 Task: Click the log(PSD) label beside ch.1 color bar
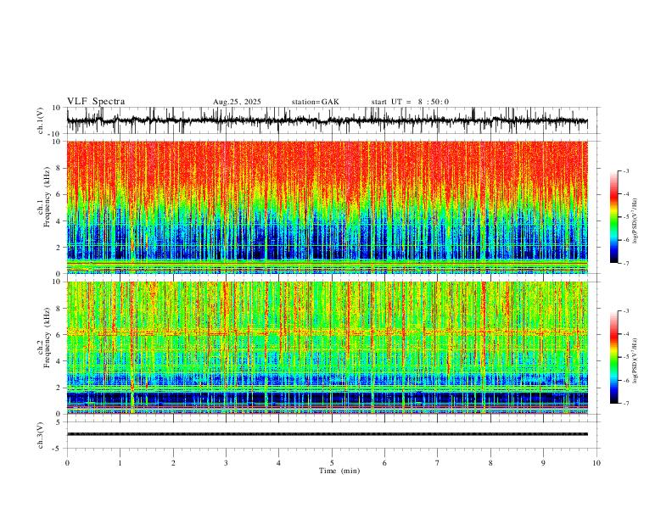click(x=636, y=221)
